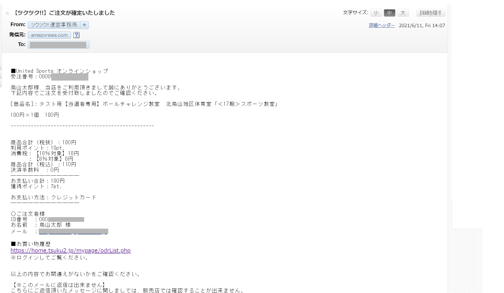504x293 pixels.
Task: Open the 詳細ヘッダー link
Action: point(382,26)
